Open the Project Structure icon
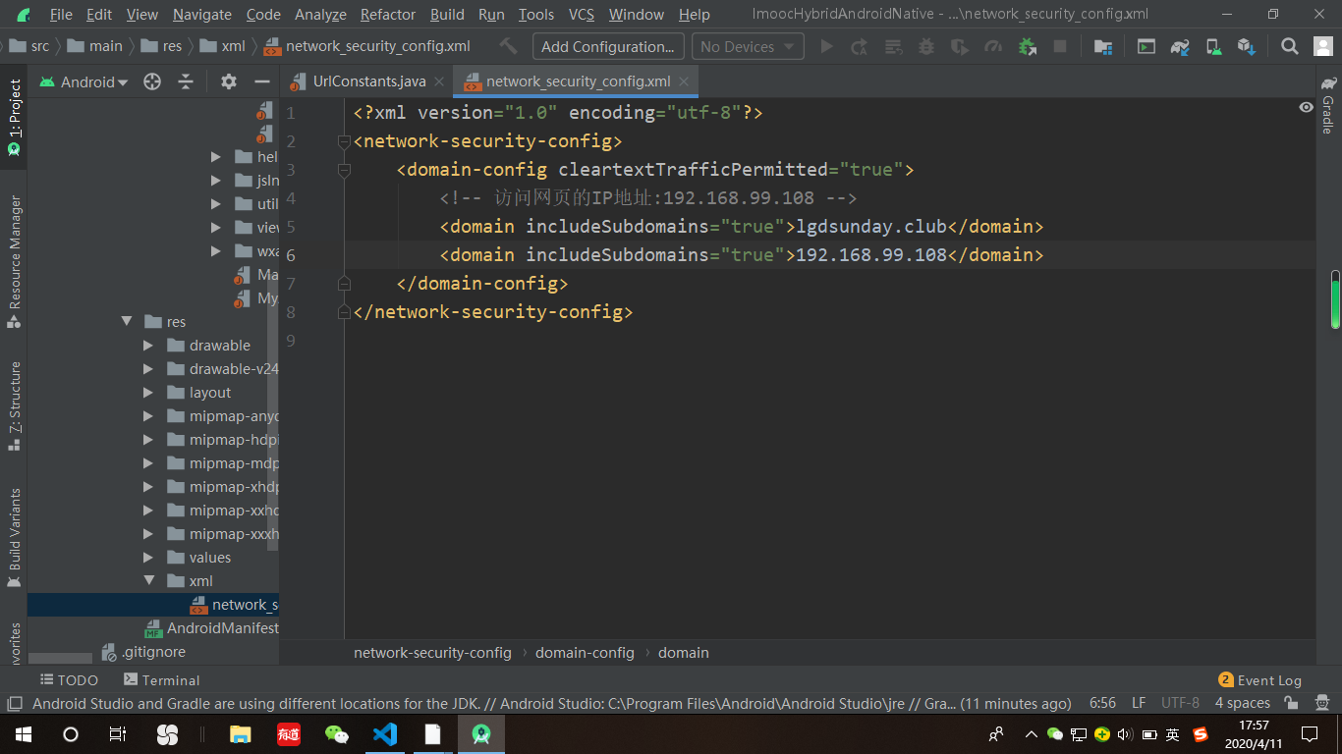This screenshot has width=1342, height=754. [1103, 46]
